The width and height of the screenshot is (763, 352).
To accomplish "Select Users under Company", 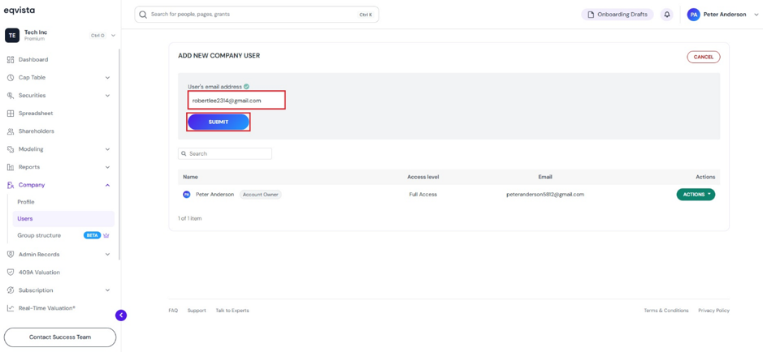I will click(x=63, y=218).
